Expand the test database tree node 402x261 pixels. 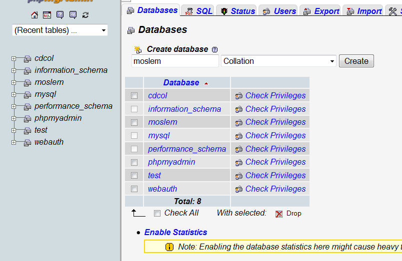[14, 131]
